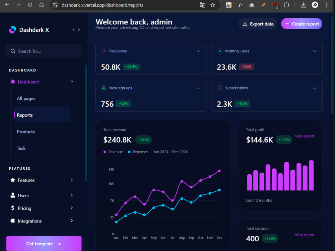The image size is (335, 251).
Task: Open Chrome three-dot menu
Action: [x=326, y=5]
